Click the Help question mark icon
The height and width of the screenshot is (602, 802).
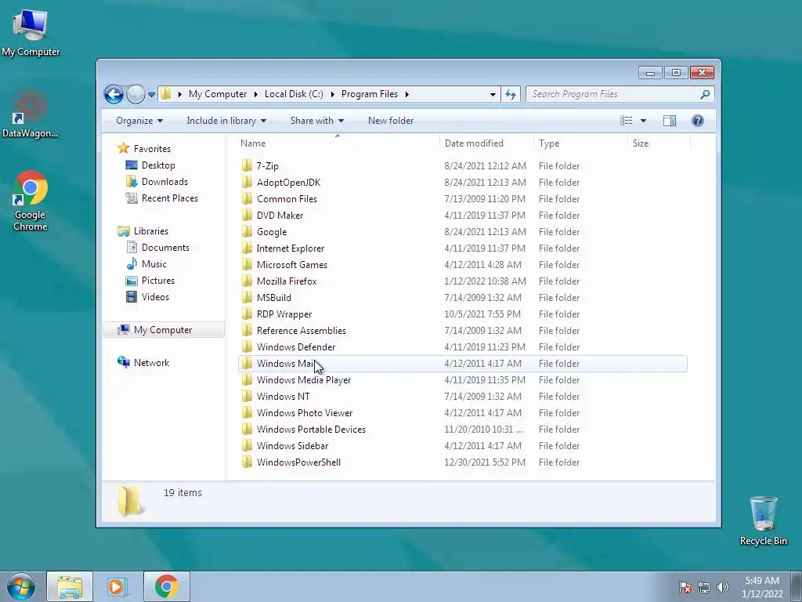pos(698,121)
